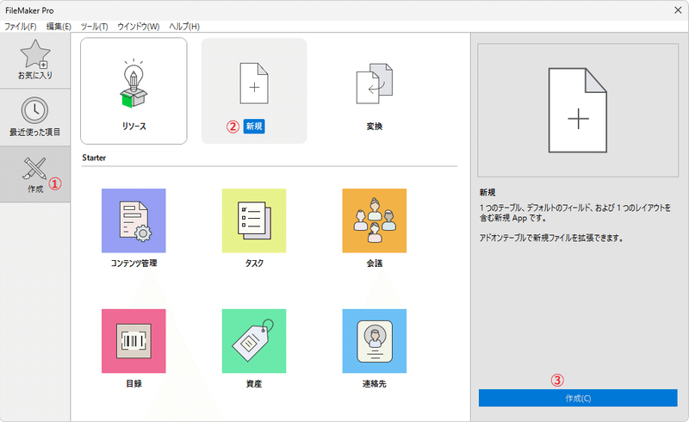Click the 連絡先 label text
Screen dimensions: 689x422
tap(375, 384)
